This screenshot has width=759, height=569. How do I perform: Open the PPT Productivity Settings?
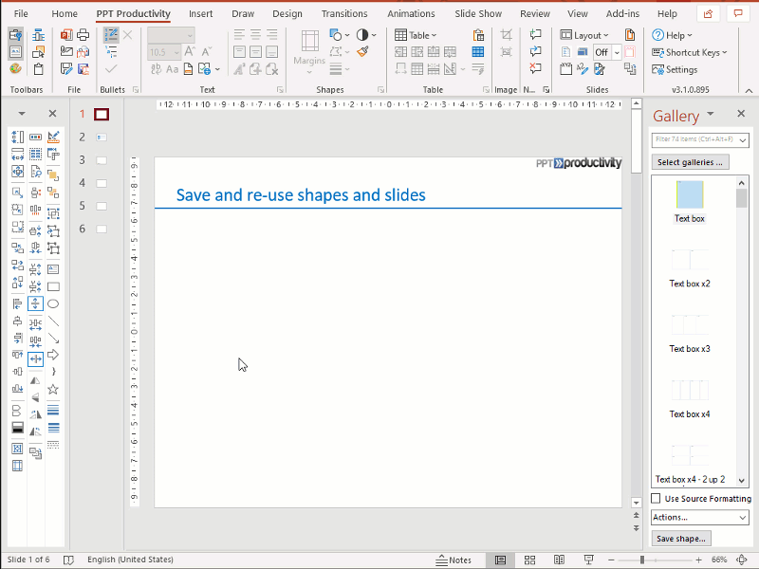tap(675, 68)
